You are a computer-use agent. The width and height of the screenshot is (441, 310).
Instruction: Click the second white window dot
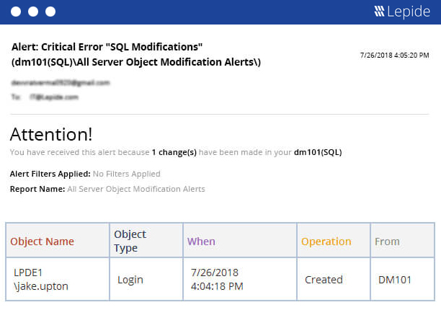pyautogui.click(x=33, y=12)
